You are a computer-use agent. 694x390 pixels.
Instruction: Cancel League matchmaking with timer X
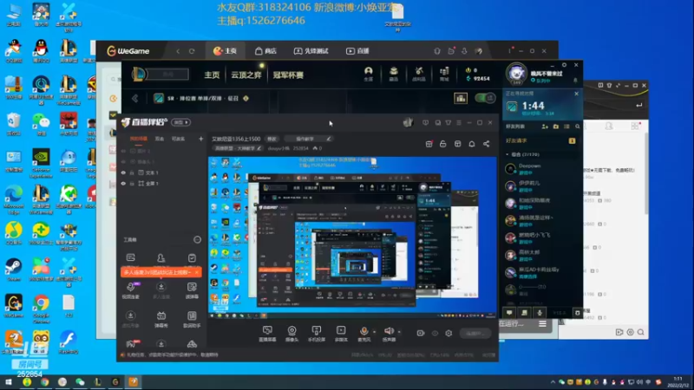point(576,94)
